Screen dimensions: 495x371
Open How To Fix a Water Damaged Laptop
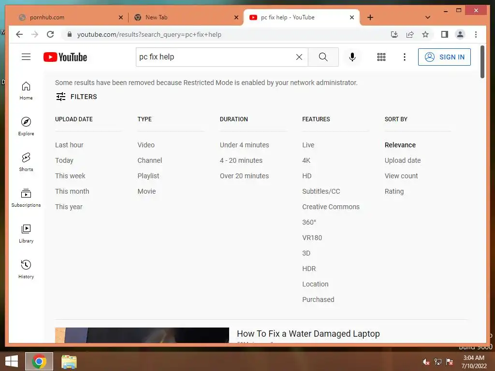[x=308, y=333]
